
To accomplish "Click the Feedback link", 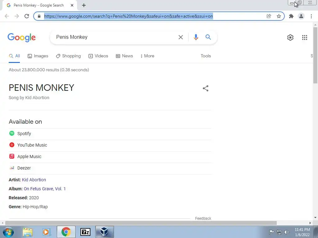I will click(203, 218).
